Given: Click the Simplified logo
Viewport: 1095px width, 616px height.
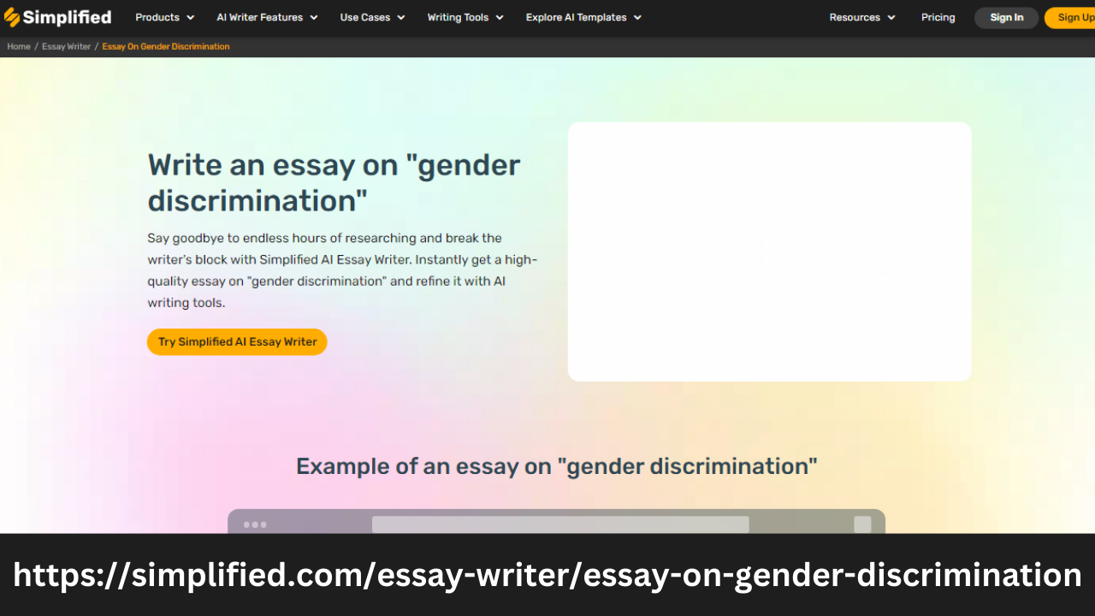Looking at the screenshot, I should click(x=57, y=17).
